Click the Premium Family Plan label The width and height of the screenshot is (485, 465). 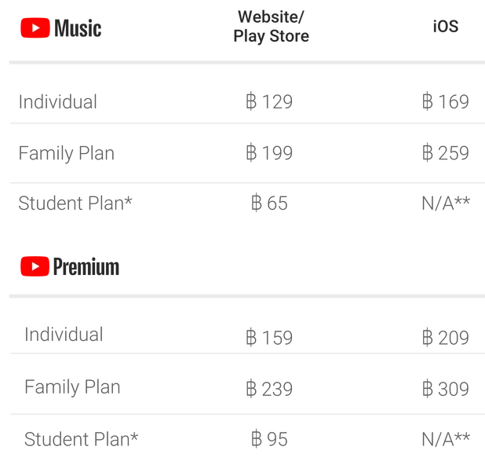(x=72, y=387)
